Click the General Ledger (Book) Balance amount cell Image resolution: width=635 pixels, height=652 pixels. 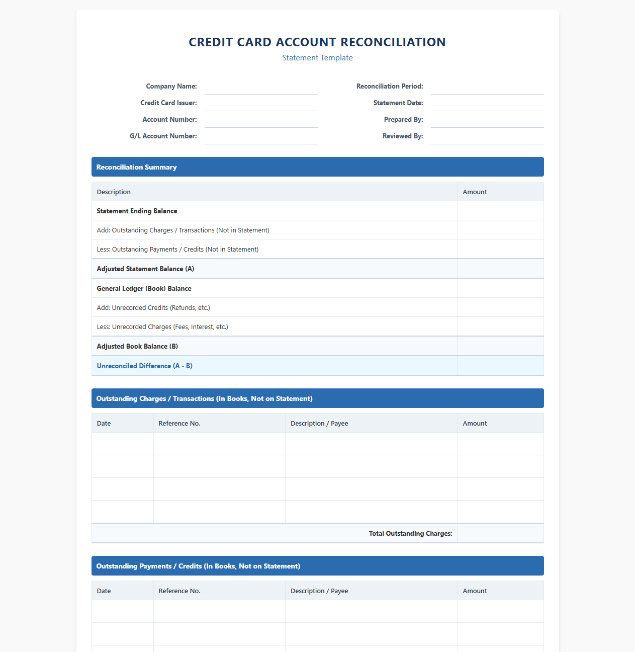(x=501, y=288)
